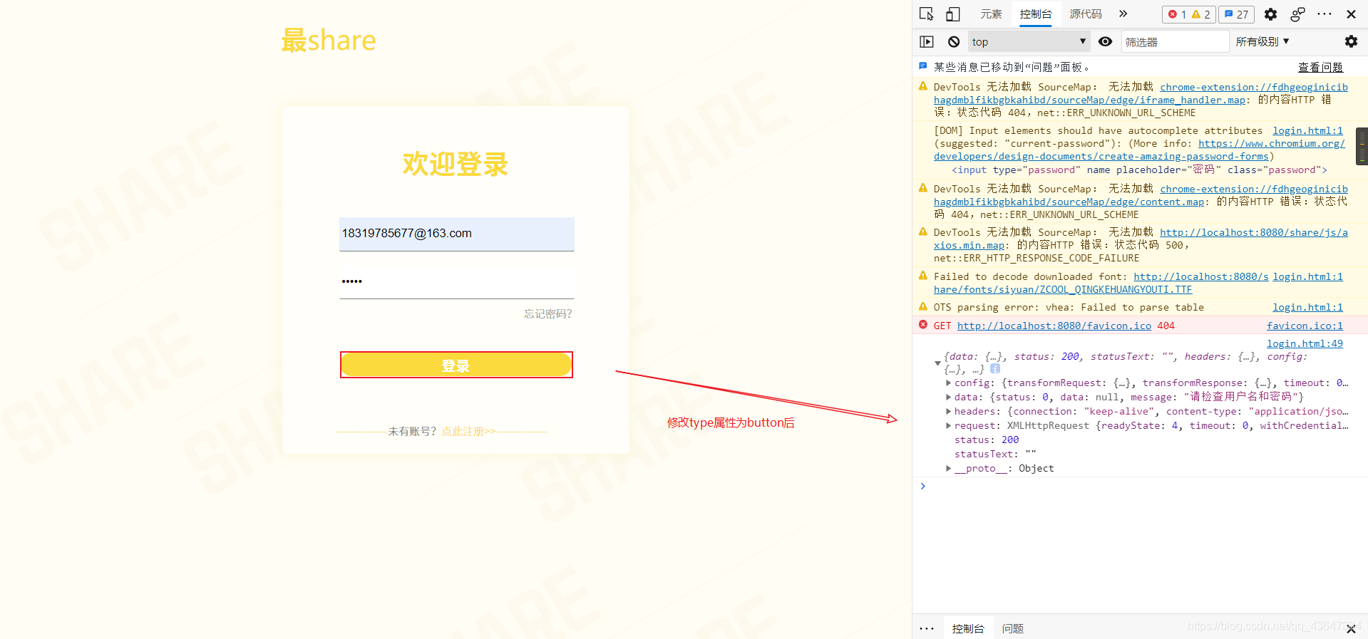This screenshot has height=639, width=1368.
Task: Expand the headers property row
Action: [x=948, y=411]
